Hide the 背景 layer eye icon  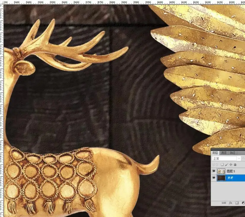coord(214,178)
